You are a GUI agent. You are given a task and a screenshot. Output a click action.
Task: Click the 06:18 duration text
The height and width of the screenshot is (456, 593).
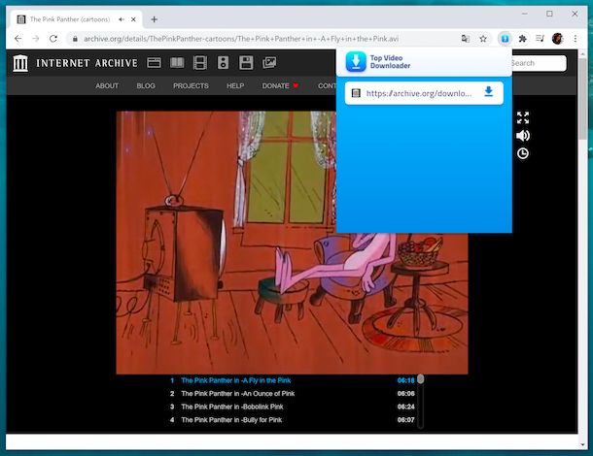[405, 380]
